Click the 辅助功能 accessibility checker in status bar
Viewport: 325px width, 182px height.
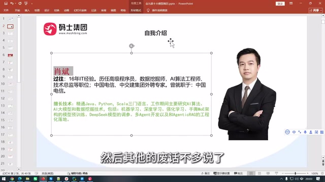pos(78,173)
